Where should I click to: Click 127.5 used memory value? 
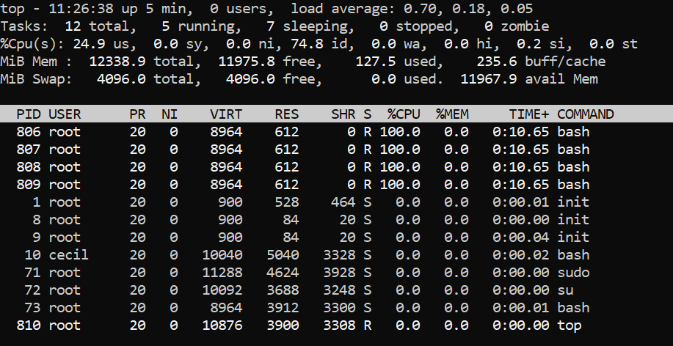(x=376, y=62)
